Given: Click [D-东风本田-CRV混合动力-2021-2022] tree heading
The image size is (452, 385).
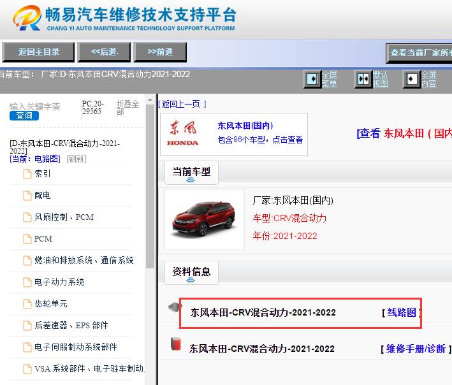Looking at the screenshot, I should point(64,147).
